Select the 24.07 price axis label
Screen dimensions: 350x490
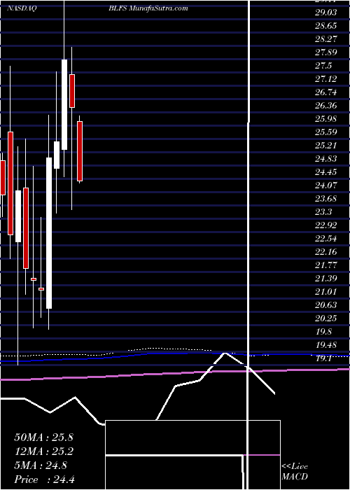326,185
